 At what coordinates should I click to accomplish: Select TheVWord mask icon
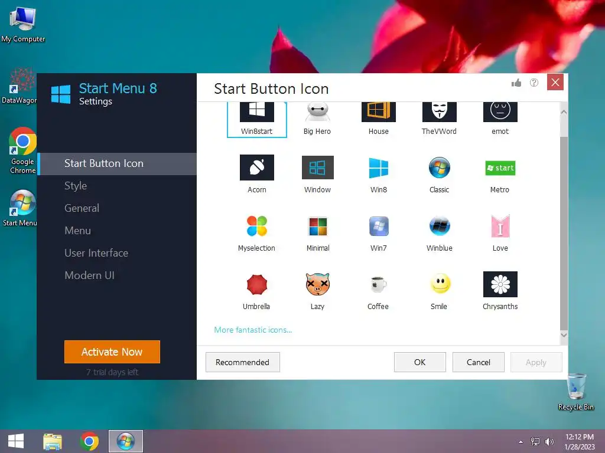pos(439,119)
